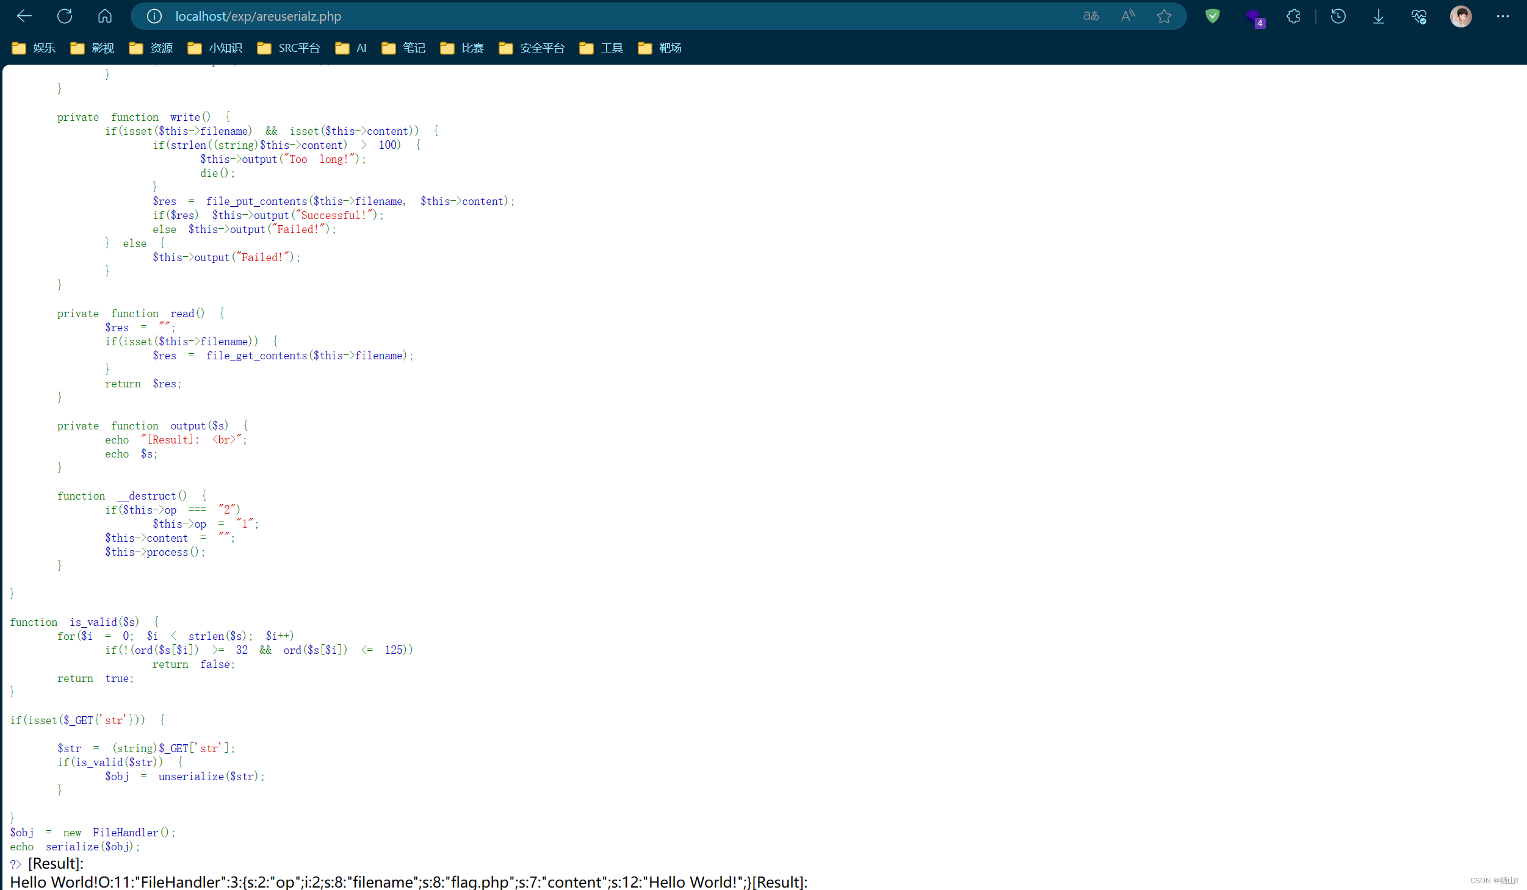Open browsing history icon

coord(1338,16)
